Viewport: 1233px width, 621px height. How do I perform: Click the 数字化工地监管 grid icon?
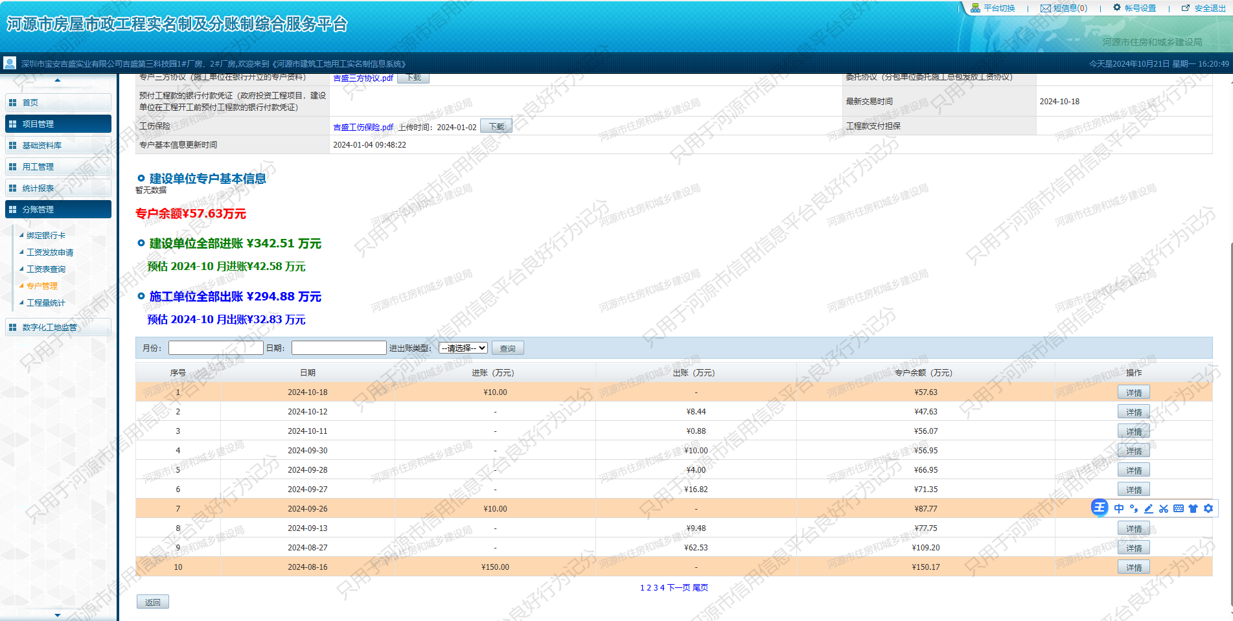[x=12, y=327]
